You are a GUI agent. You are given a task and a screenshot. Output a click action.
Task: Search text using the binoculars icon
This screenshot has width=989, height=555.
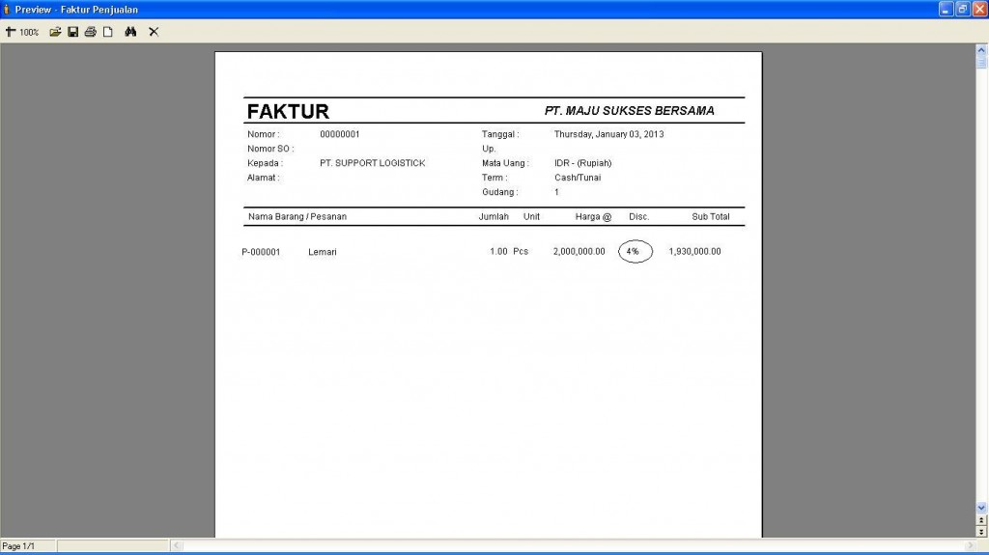click(x=130, y=32)
